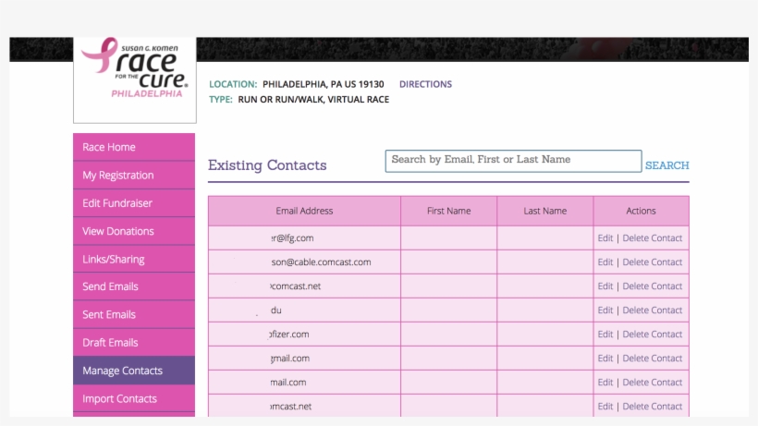The height and width of the screenshot is (426, 758).
Task: Select Manage Contacts menu item
Action: point(134,371)
